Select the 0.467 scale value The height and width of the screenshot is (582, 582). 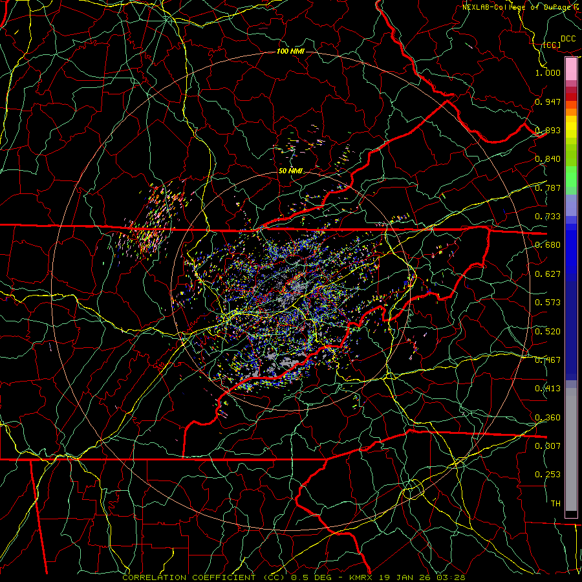(x=548, y=360)
